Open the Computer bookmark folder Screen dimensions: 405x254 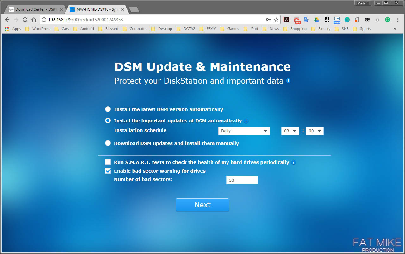[135, 28]
